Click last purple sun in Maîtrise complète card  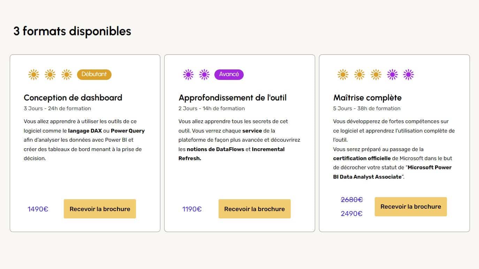point(408,75)
